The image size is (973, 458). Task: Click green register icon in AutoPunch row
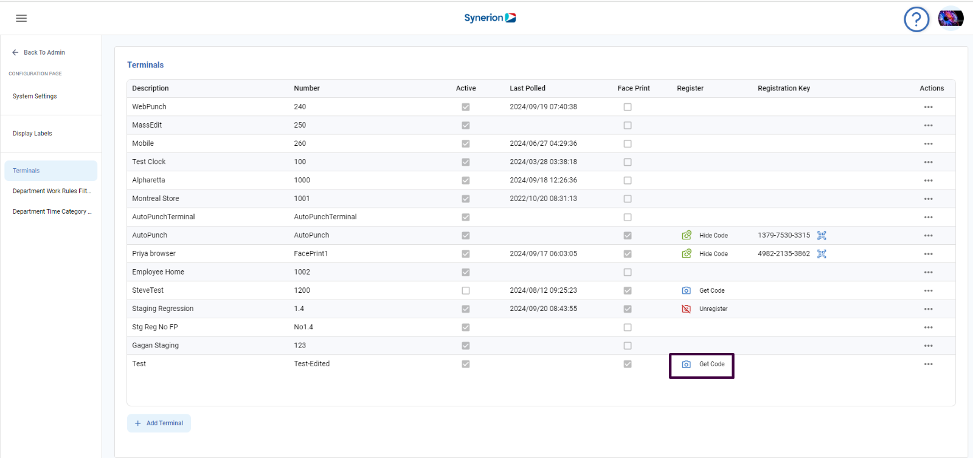tap(687, 235)
